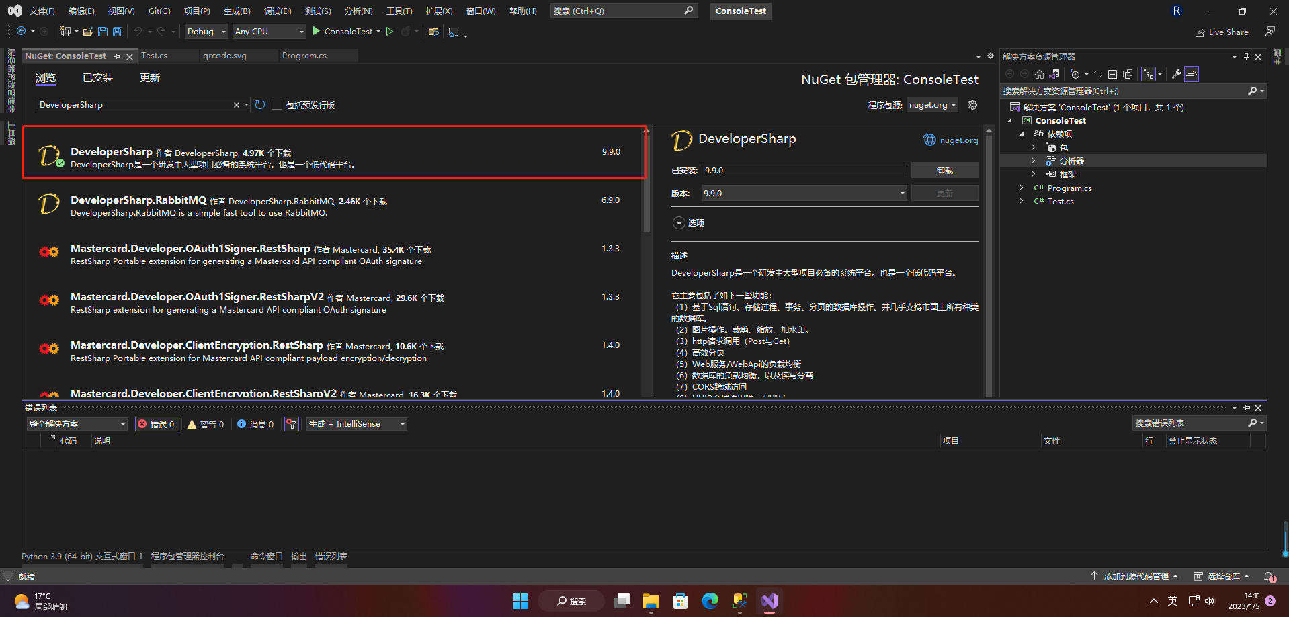Select Test.cs in Solution Explorer
Image resolution: width=1289 pixels, height=617 pixels.
point(1060,202)
